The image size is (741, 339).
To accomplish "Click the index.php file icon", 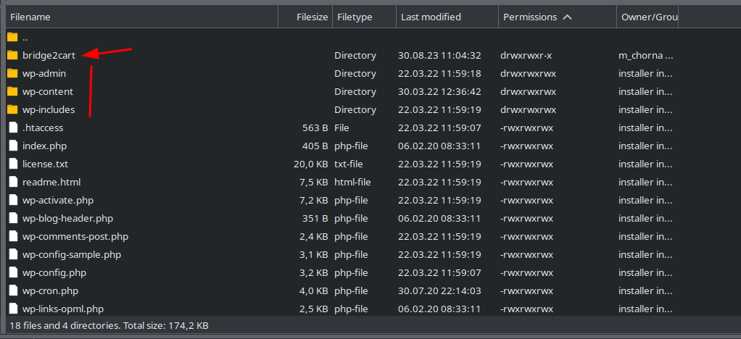I will pos(13,146).
